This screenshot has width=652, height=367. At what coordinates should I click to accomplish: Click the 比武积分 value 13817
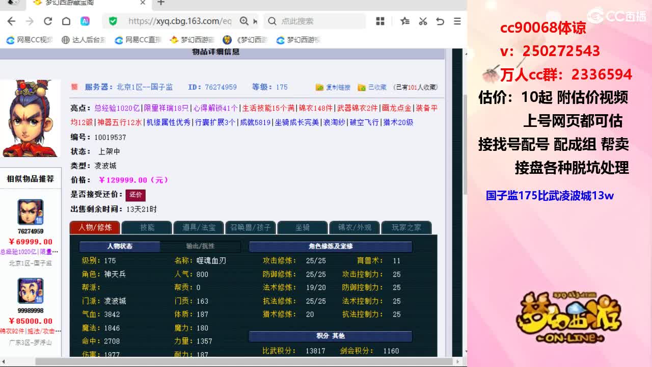click(x=315, y=351)
